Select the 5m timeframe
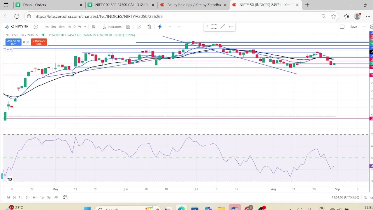373x210 pixels. [x=54, y=27]
